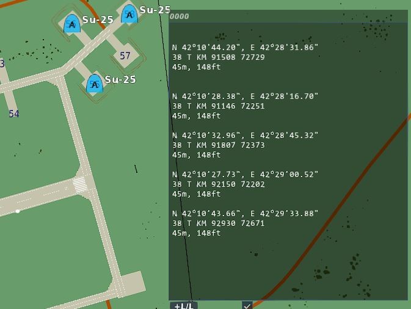411x309 pixels.
Task: Click parking spot number 57 on map
Action: pos(125,56)
